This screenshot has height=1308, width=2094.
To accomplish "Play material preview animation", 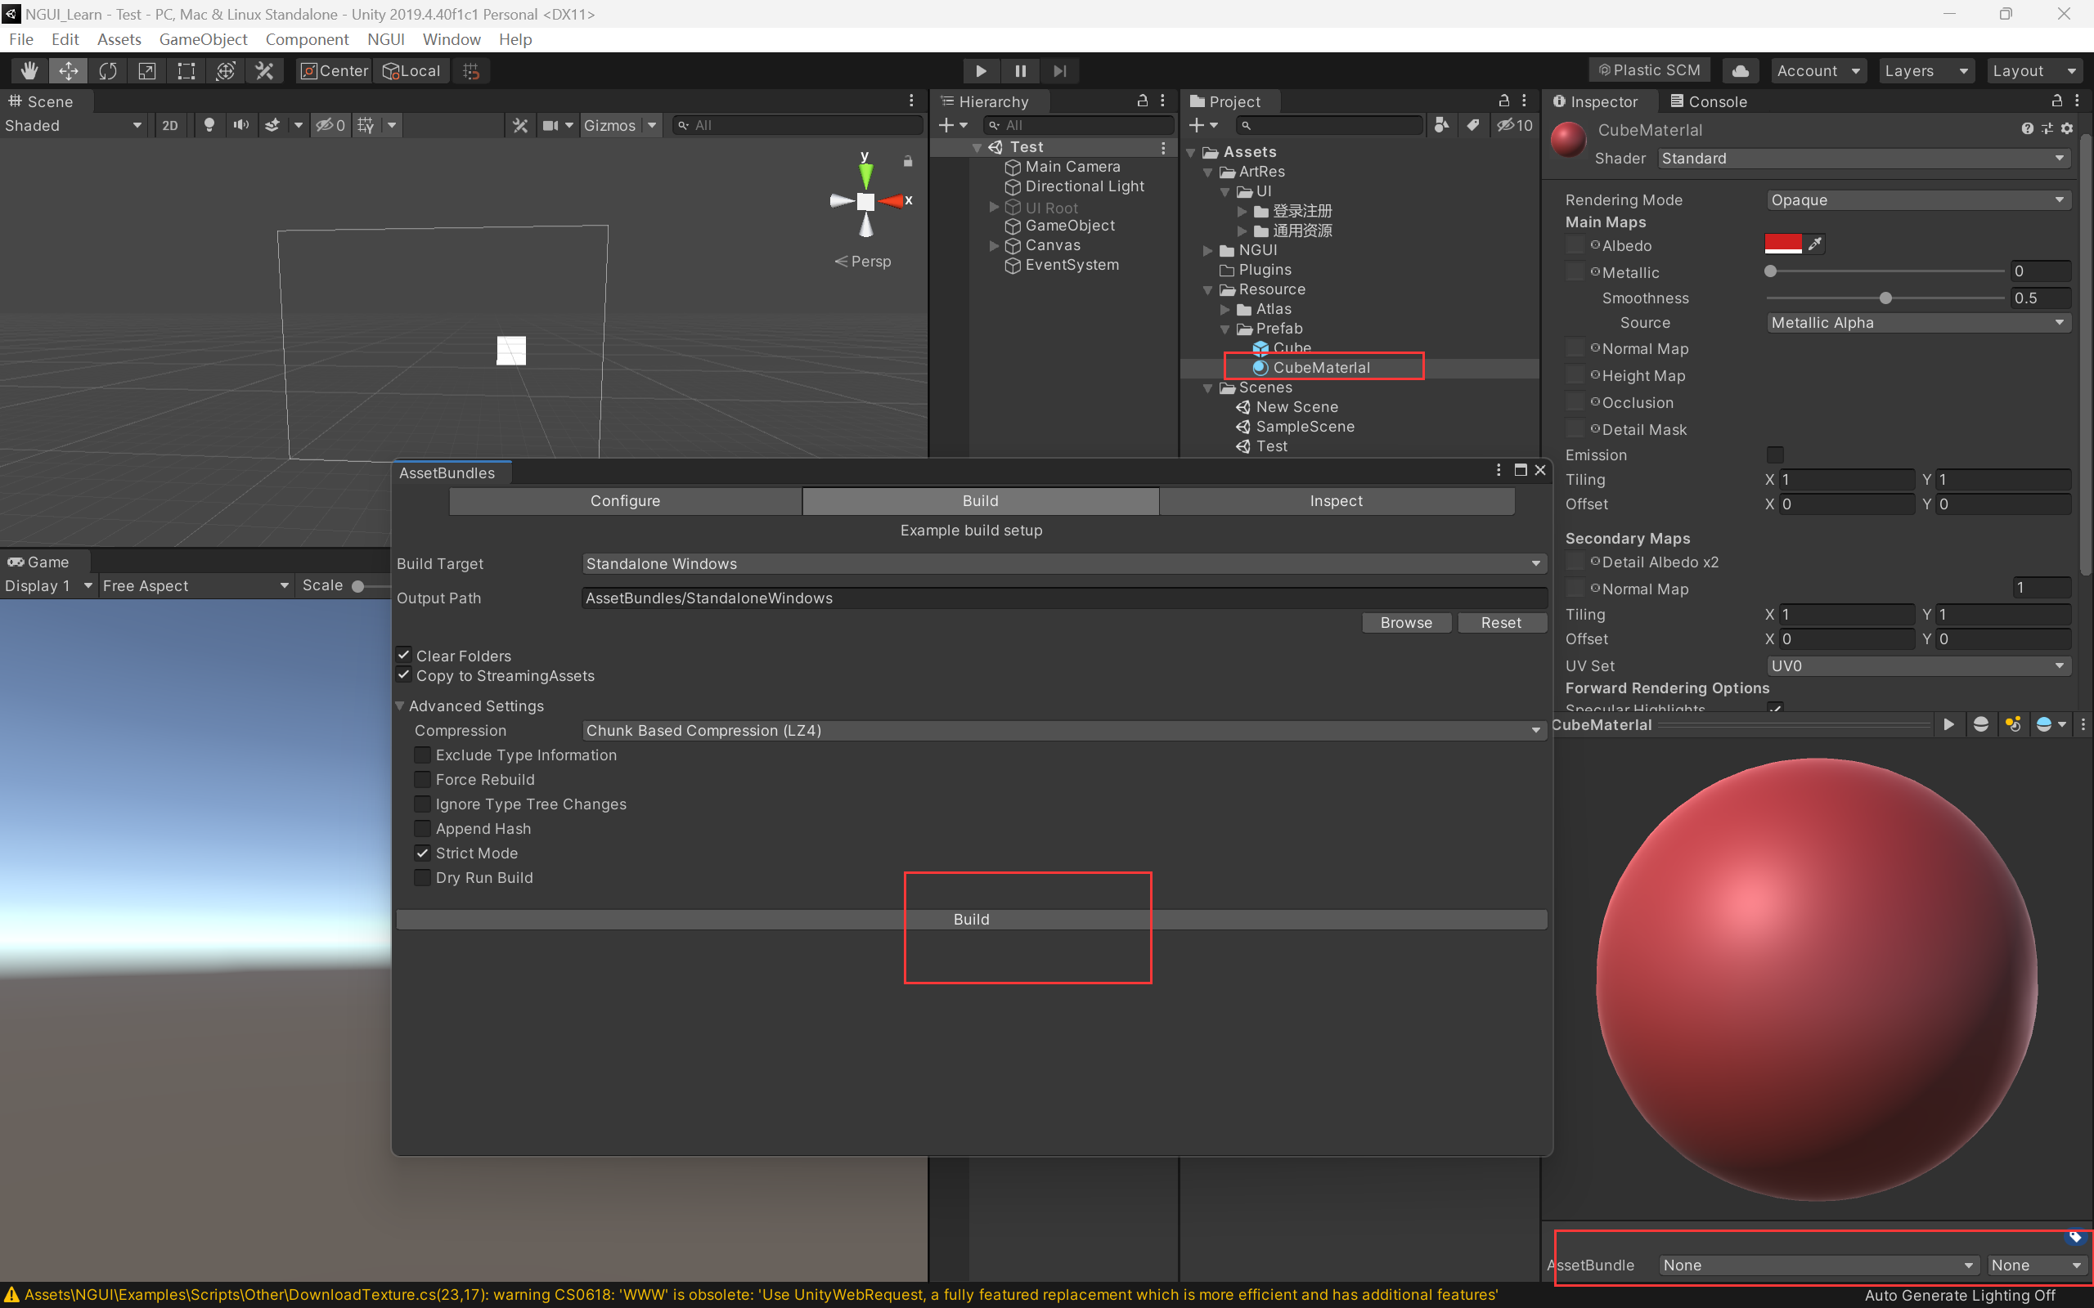I will pyautogui.click(x=1948, y=725).
